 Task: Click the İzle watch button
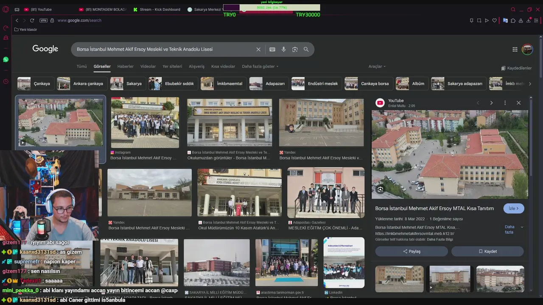514,208
